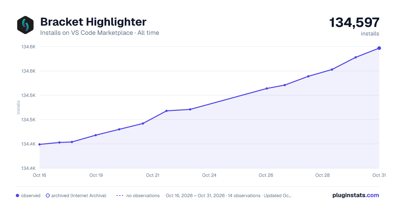Click the "Oct 16" x-axis label
The width and height of the screenshot is (395, 207).
[39, 175]
